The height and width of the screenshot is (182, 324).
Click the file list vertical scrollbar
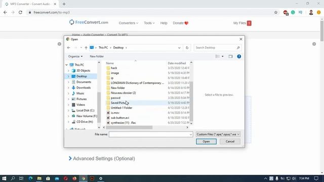coord(191,101)
